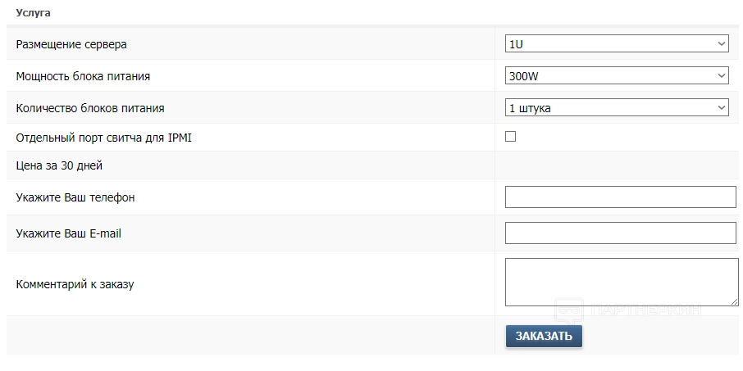Grab the comment textarea resize handle
The image size is (743, 371).
tap(734, 301)
